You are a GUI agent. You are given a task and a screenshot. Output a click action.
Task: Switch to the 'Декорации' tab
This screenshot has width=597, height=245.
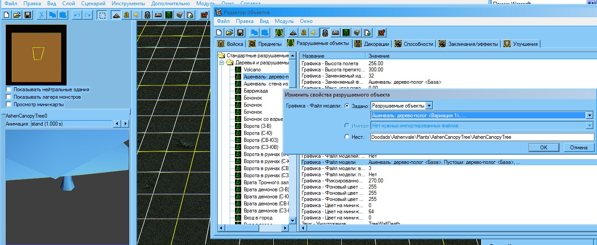[x=372, y=44]
